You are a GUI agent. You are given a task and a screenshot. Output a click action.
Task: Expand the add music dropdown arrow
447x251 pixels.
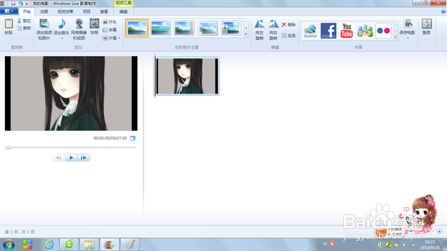(x=62, y=38)
